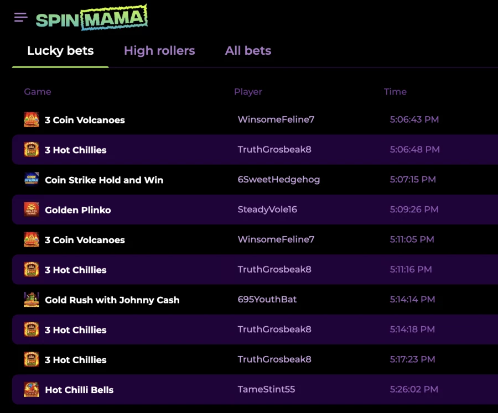Click player name SteadyVole16
Viewport: 498px width, 413px height.
point(267,210)
